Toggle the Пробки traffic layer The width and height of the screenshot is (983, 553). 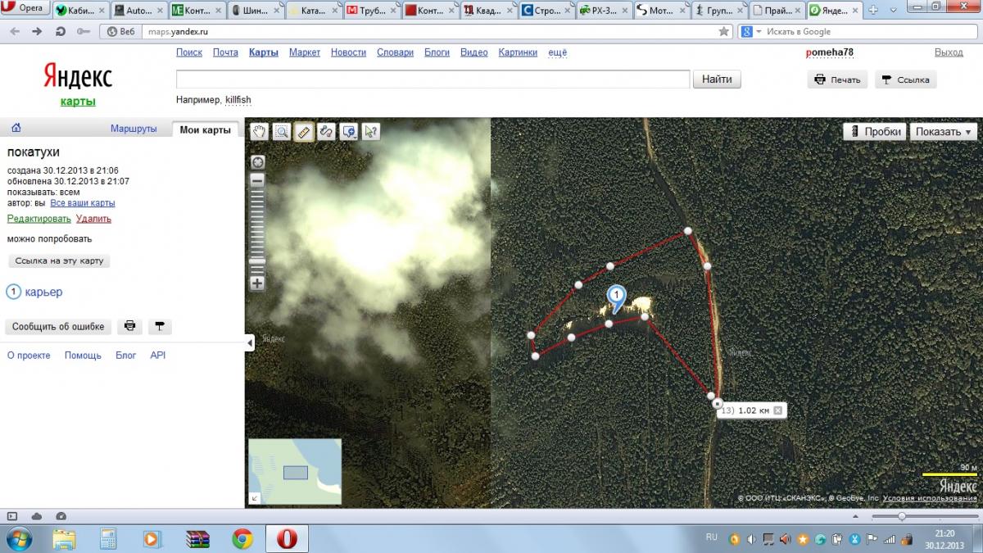pyautogui.click(x=874, y=131)
